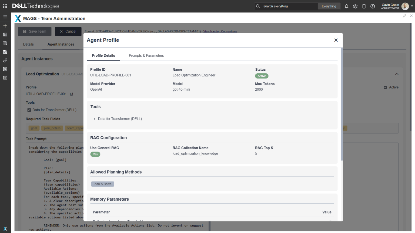
Task: Click the Save Team button
Action: point(35,31)
